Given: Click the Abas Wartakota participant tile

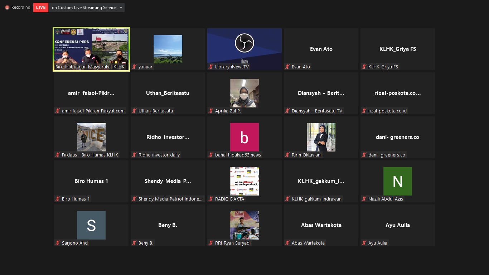Looking at the screenshot, I should 321,225.
